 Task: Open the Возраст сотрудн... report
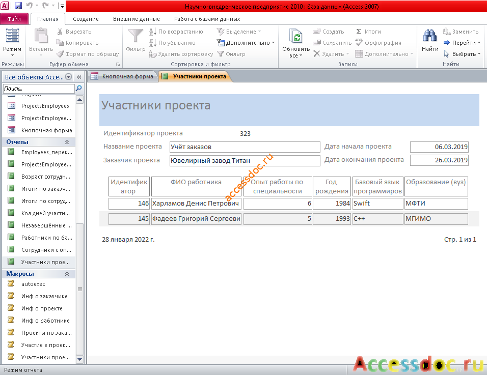coord(46,177)
